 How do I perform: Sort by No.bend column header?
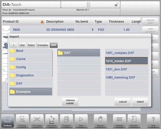coord(85,22)
